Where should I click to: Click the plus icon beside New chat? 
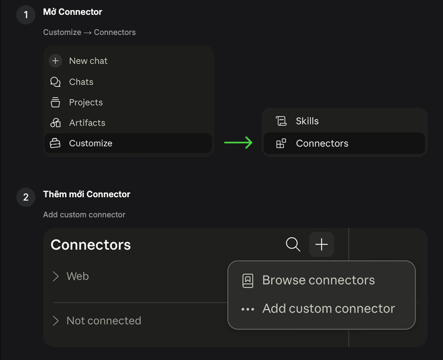click(55, 61)
